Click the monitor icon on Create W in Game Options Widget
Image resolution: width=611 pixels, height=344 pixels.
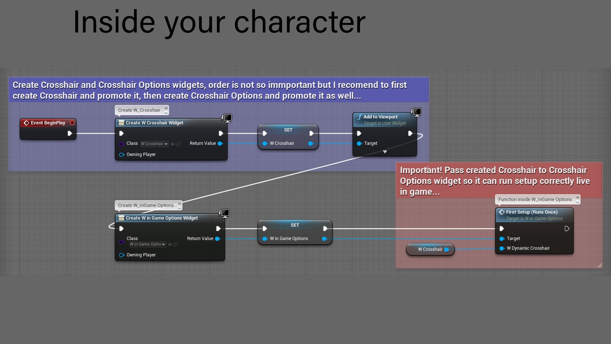(x=224, y=213)
